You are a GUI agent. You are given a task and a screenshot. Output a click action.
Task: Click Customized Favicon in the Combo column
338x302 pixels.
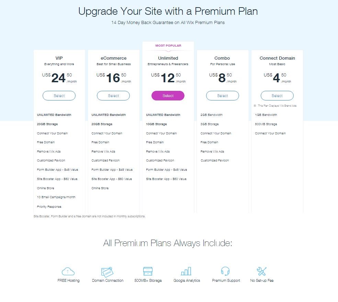215,160
